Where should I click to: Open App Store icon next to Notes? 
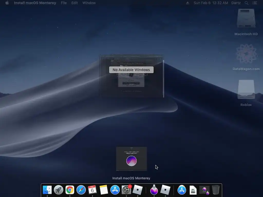pos(115,190)
